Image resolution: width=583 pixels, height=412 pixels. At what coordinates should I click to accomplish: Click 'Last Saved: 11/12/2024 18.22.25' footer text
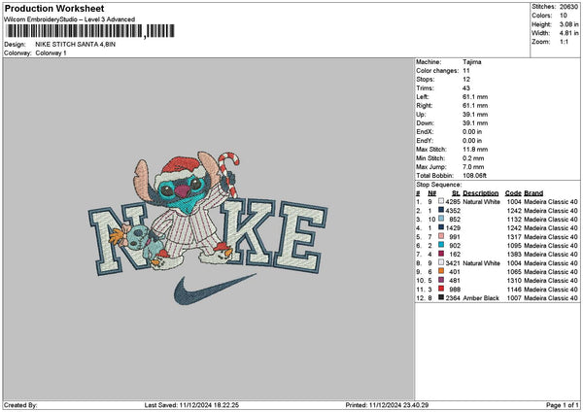point(191,405)
